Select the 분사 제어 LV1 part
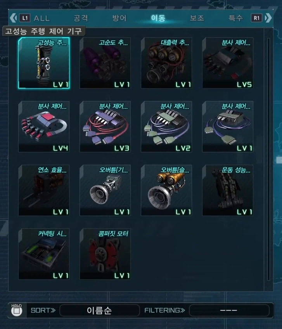Image resolution: width=282 pixels, height=329 pixels. tap(228, 127)
